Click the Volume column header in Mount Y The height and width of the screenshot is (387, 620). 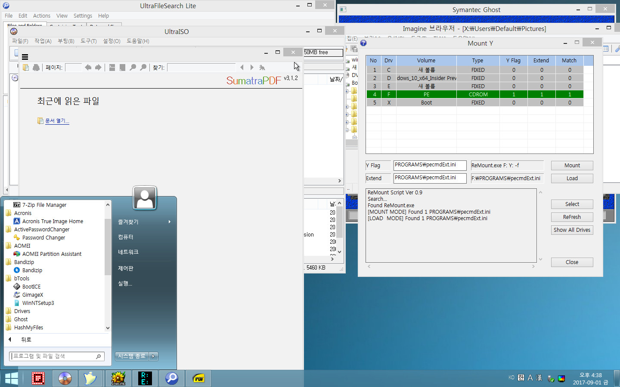click(x=426, y=61)
